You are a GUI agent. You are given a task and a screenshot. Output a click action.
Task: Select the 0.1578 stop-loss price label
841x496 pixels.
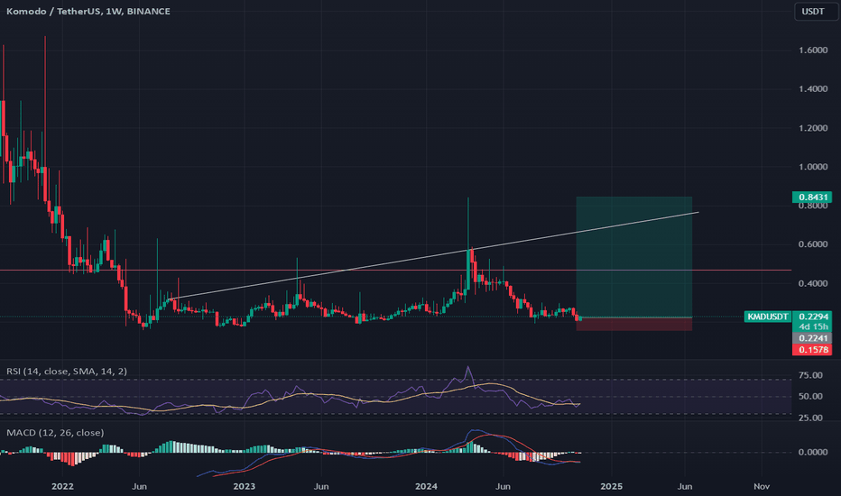[812, 350]
